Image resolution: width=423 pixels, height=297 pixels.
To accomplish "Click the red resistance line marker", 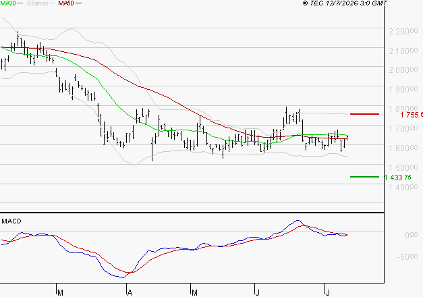I will [364, 114].
